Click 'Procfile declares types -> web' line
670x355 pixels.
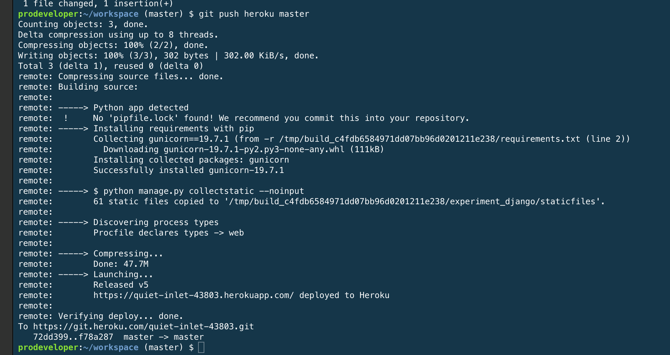click(x=169, y=233)
